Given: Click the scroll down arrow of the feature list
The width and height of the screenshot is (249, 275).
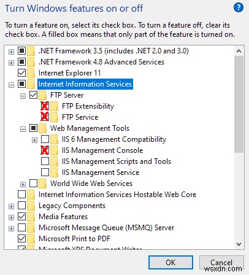Looking at the screenshot, I should (x=239, y=244).
